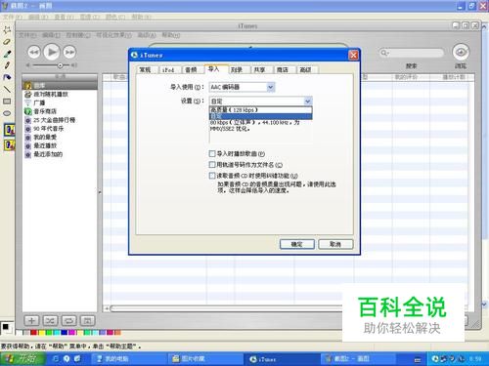This screenshot has height=366, width=489.
Task: Pick the yellow swatch in Paint palette
Action: tap(41, 332)
